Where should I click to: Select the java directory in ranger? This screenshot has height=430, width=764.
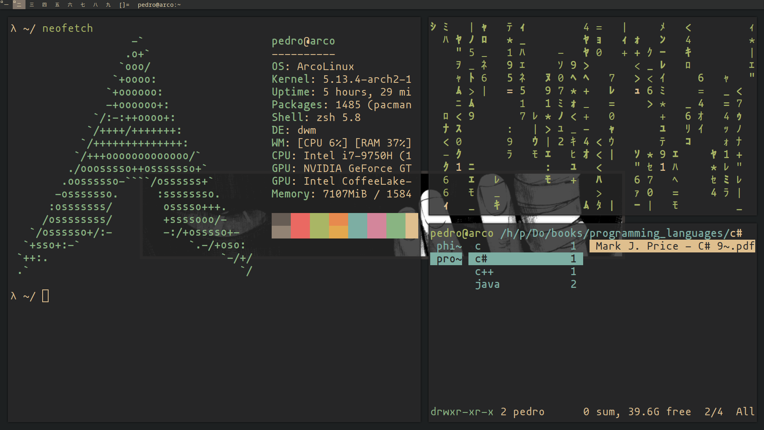pyautogui.click(x=525, y=284)
